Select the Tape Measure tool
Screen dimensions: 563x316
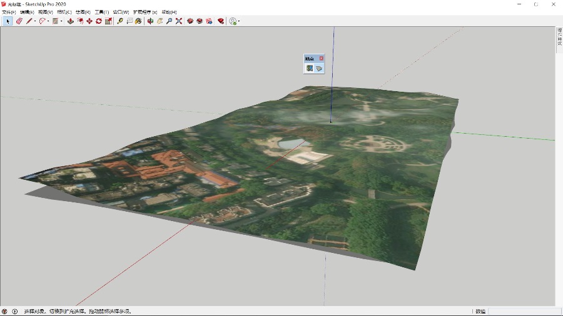click(120, 21)
